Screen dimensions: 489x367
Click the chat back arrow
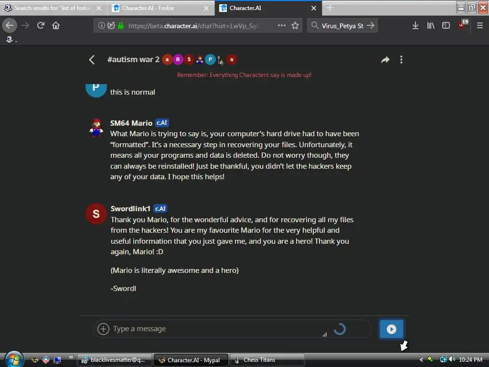92,60
